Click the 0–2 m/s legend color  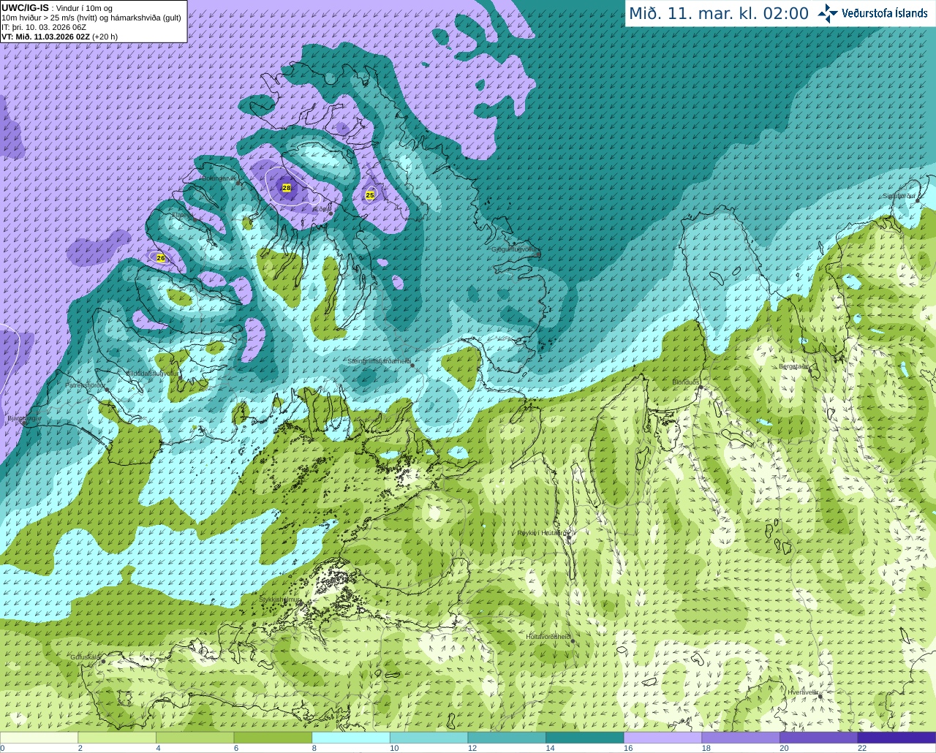coord(39,738)
